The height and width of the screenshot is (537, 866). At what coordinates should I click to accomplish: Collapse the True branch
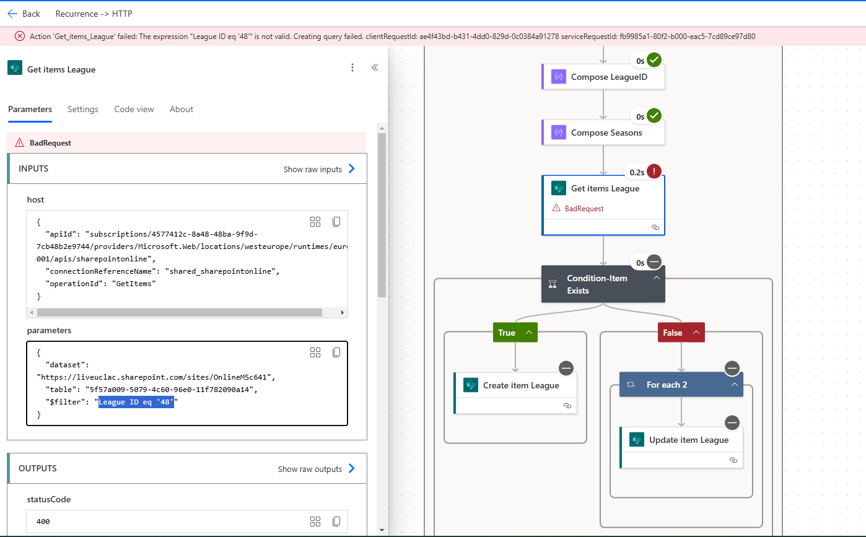[x=530, y=333]
